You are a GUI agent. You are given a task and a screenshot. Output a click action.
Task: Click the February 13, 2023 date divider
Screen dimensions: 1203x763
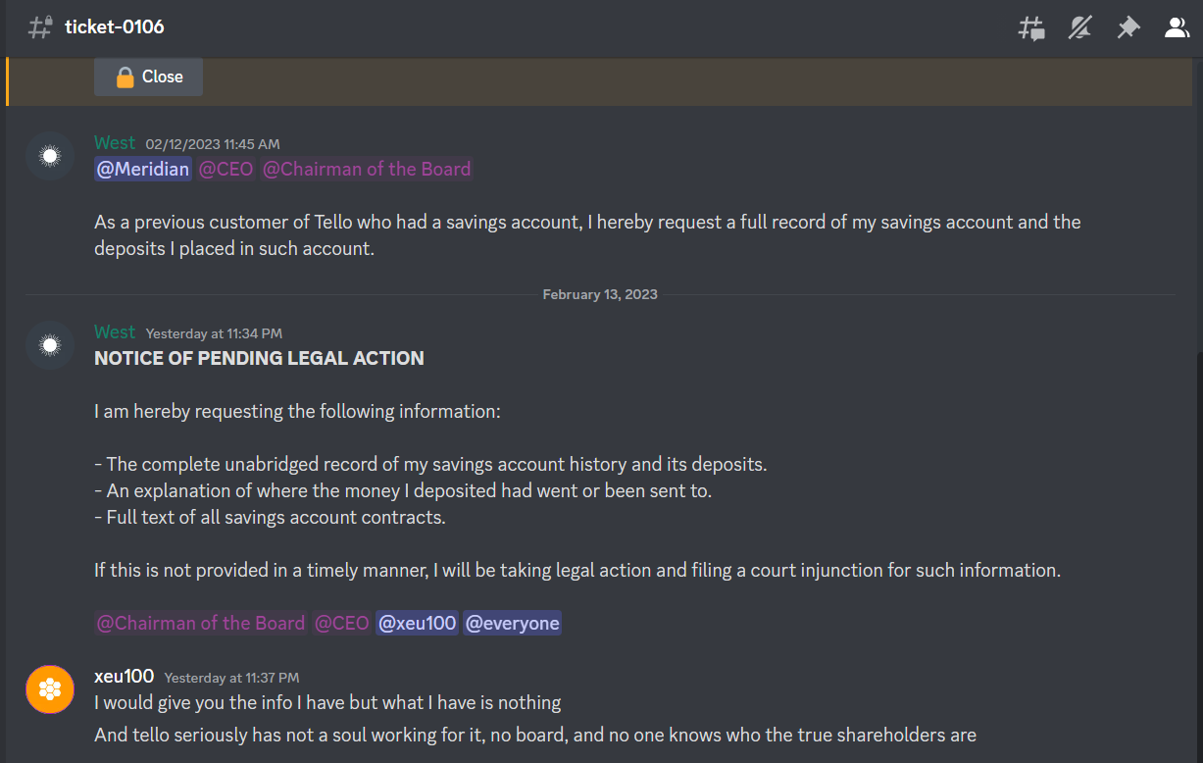click(600, 294)
